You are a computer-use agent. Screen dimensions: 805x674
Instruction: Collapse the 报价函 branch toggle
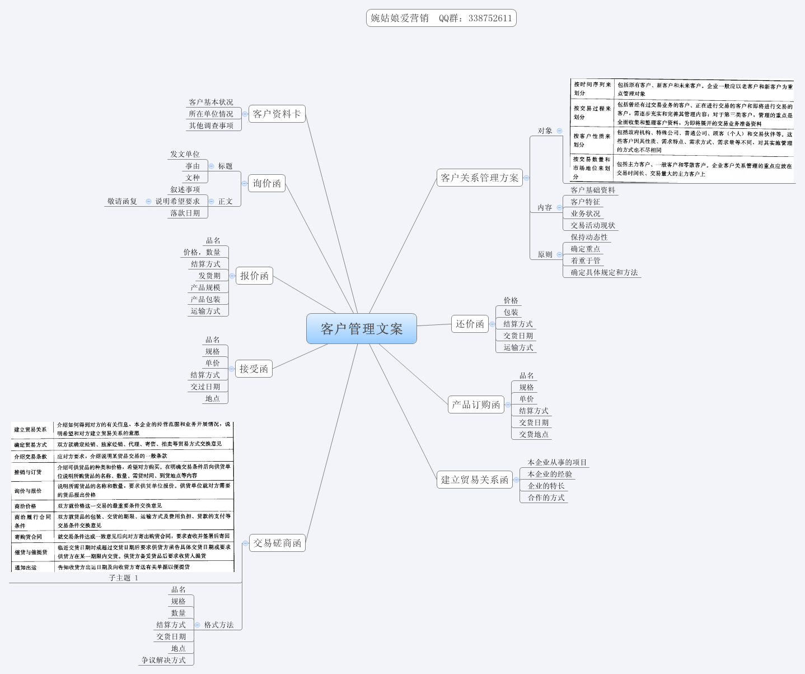[x=232, y=276]
